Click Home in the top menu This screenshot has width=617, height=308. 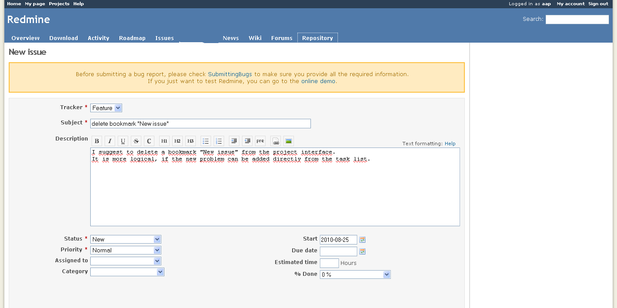point(14,3)
